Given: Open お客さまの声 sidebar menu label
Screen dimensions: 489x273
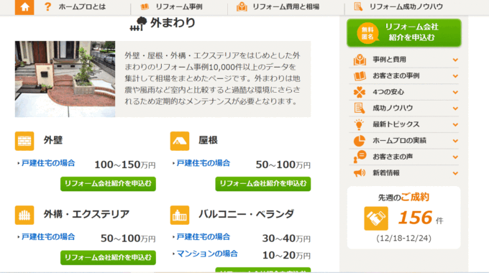Looking at the screenshot, I should pos(393,157).
